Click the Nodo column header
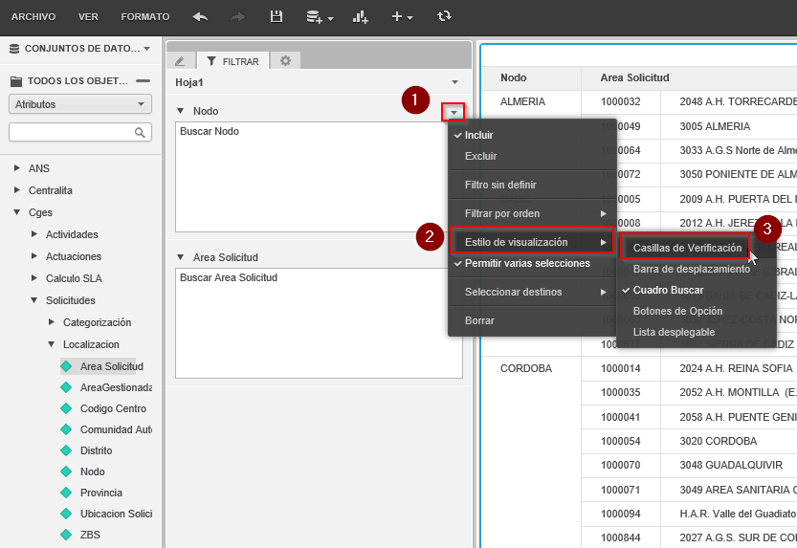Image resolution: width=797 pixels, height=548 pixels. [x=514, y=77]
